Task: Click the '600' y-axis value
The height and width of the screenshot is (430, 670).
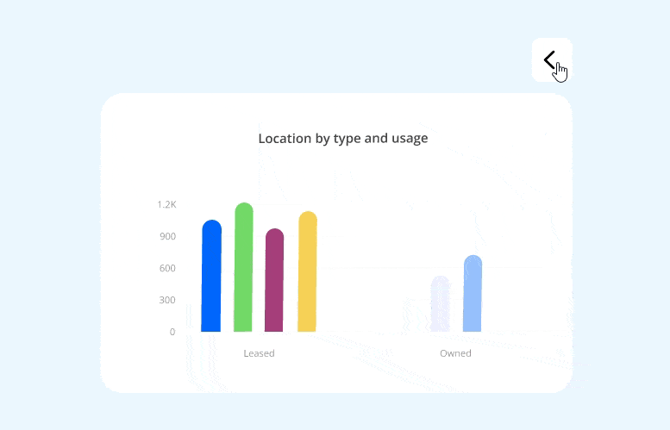Action: [x=167, y=268]
